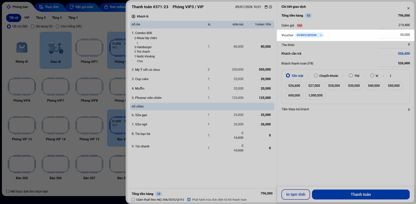The width and height of the screenshot is (416, 204).
Task: Choose quick amount 527,000
Action: [x=314, y=86]
